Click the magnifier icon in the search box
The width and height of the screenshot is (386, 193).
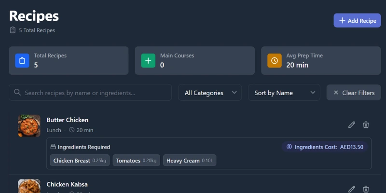(18, 93)
